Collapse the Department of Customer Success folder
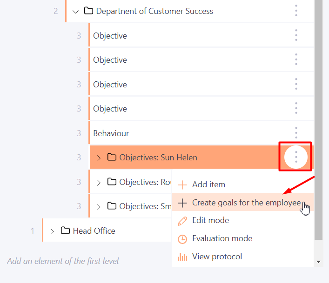Viewport: 329px width, 283px height. (75, 12)
